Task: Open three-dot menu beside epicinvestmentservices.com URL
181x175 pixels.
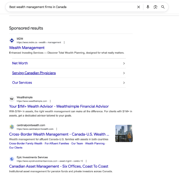Action: (86, 161)
